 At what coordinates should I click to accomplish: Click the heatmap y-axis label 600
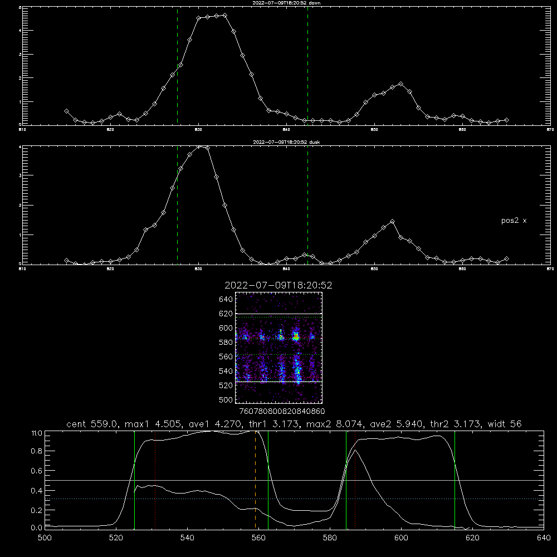226,328
